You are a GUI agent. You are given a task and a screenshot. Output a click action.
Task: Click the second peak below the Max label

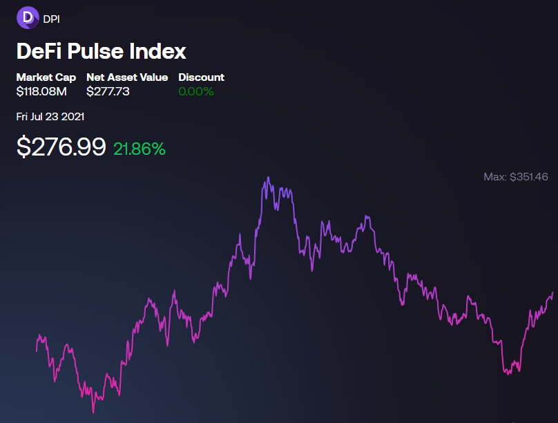(367, 216)
